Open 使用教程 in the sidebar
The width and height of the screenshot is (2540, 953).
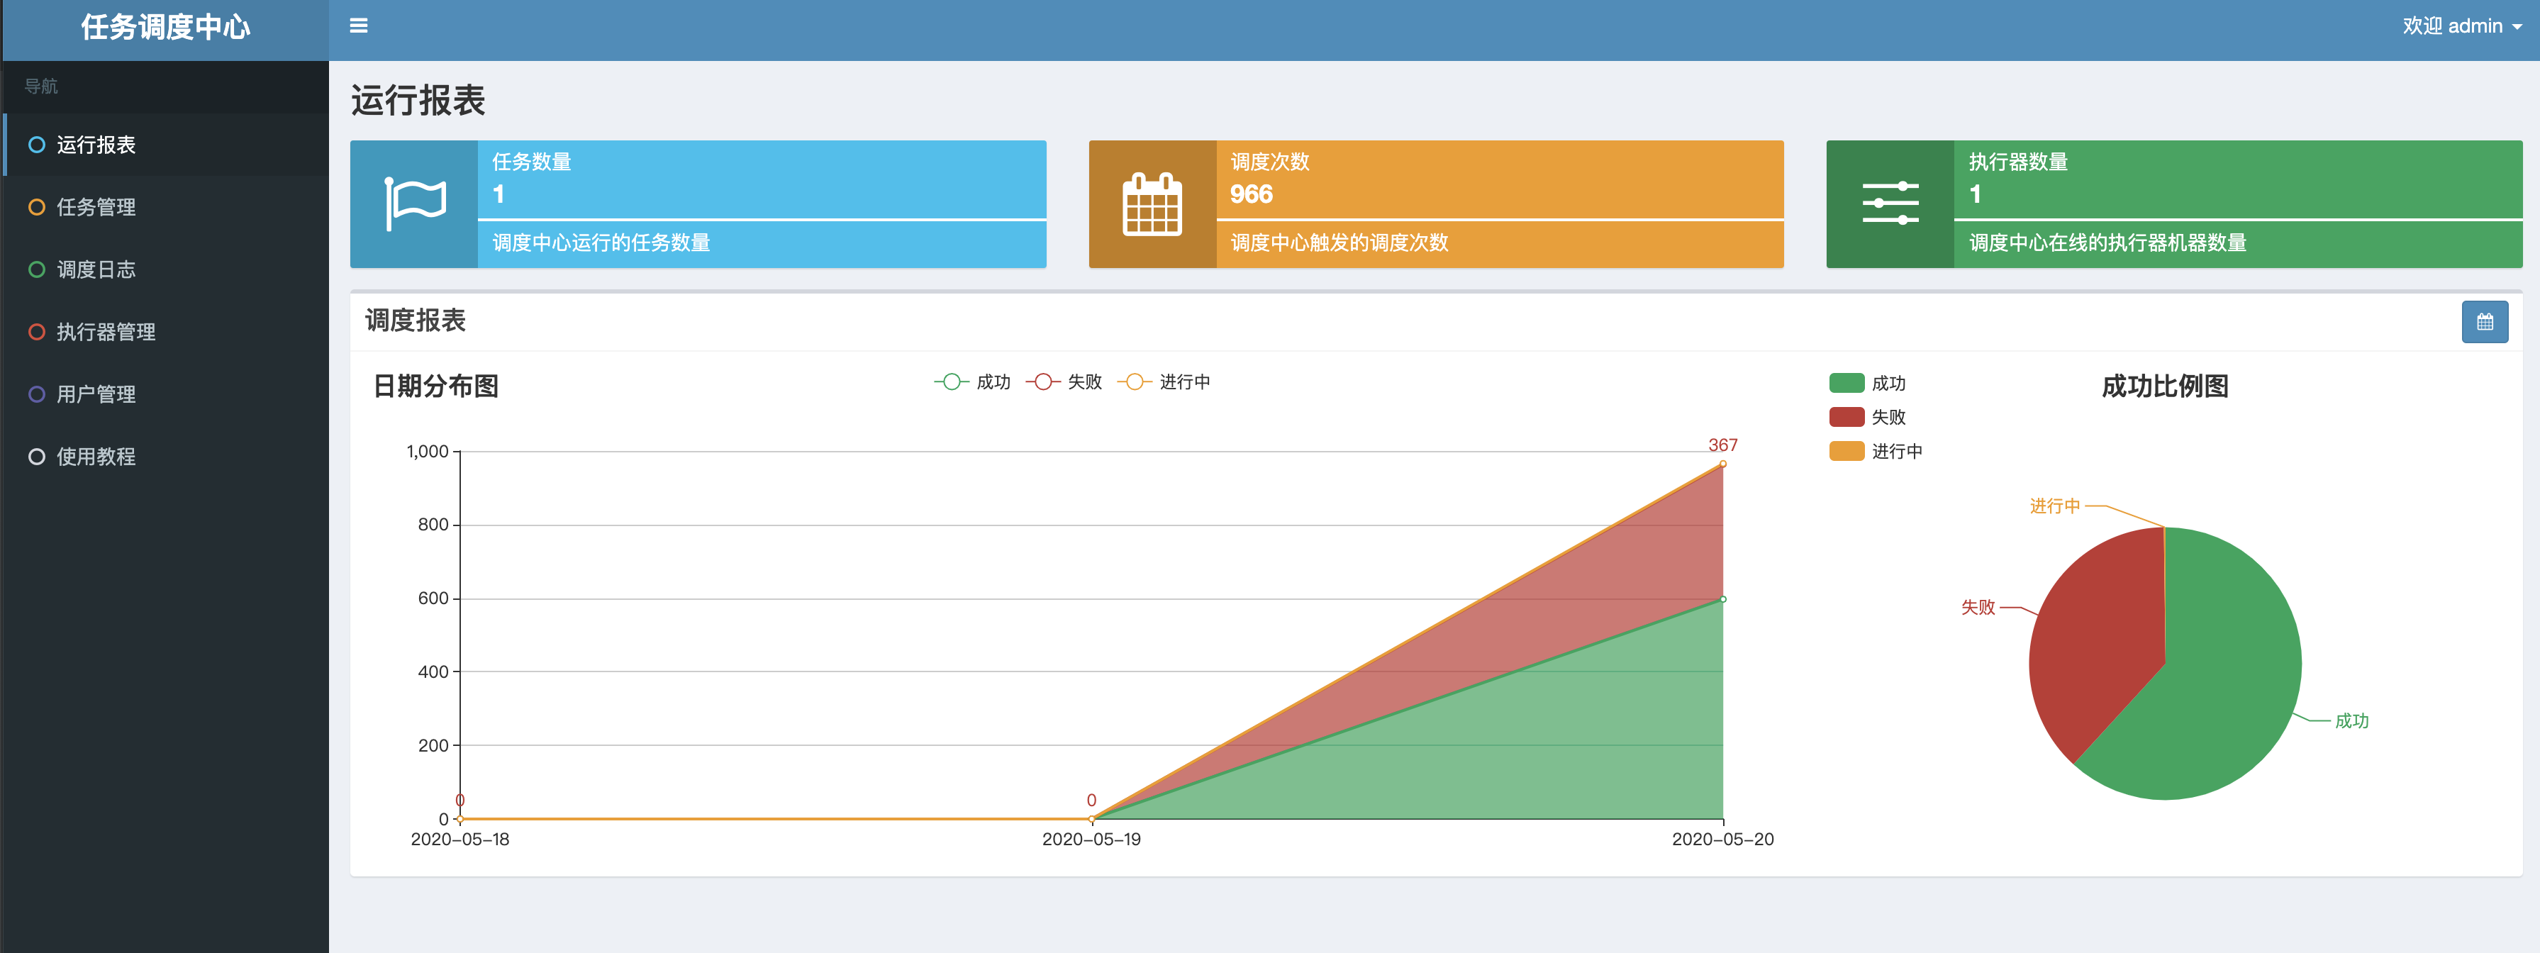click(96, 457)
